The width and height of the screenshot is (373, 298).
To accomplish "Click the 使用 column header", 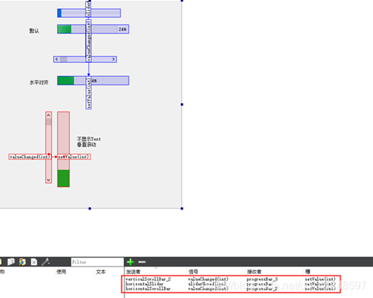I will click(61, 272).
